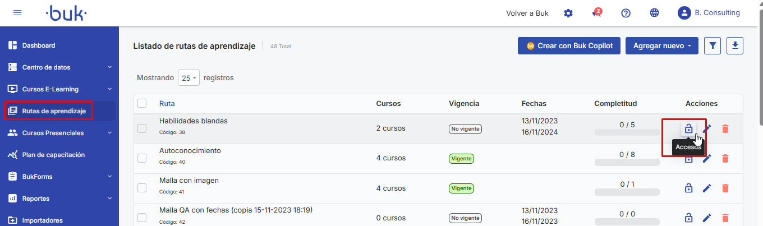Click the Crear con Buk Copilot button
Image resolution: width=763 pixels, height=226 pixels.
tap(569, 46)
